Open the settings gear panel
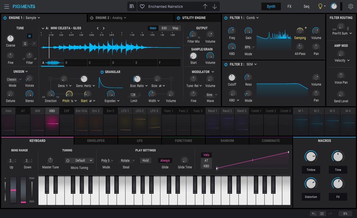357x218 pixels. click(351, 6)
